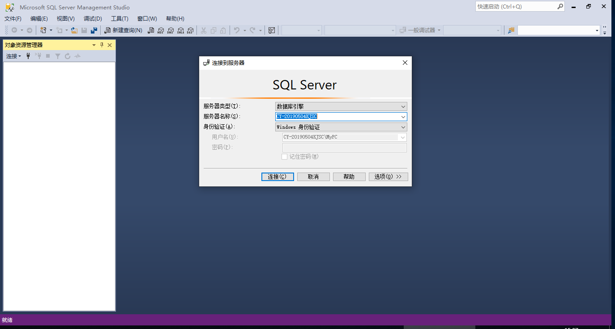
Task: Open a new query with 新建查询
Action: coord(124,30)
